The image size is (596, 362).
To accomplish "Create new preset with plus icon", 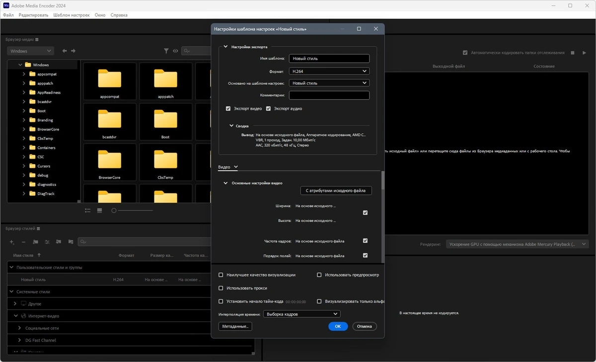I will [12, 242].
